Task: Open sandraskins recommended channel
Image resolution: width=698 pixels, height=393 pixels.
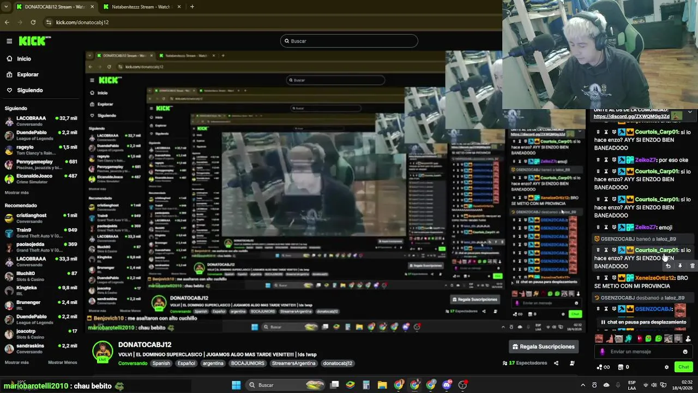Action: [41, 348]
